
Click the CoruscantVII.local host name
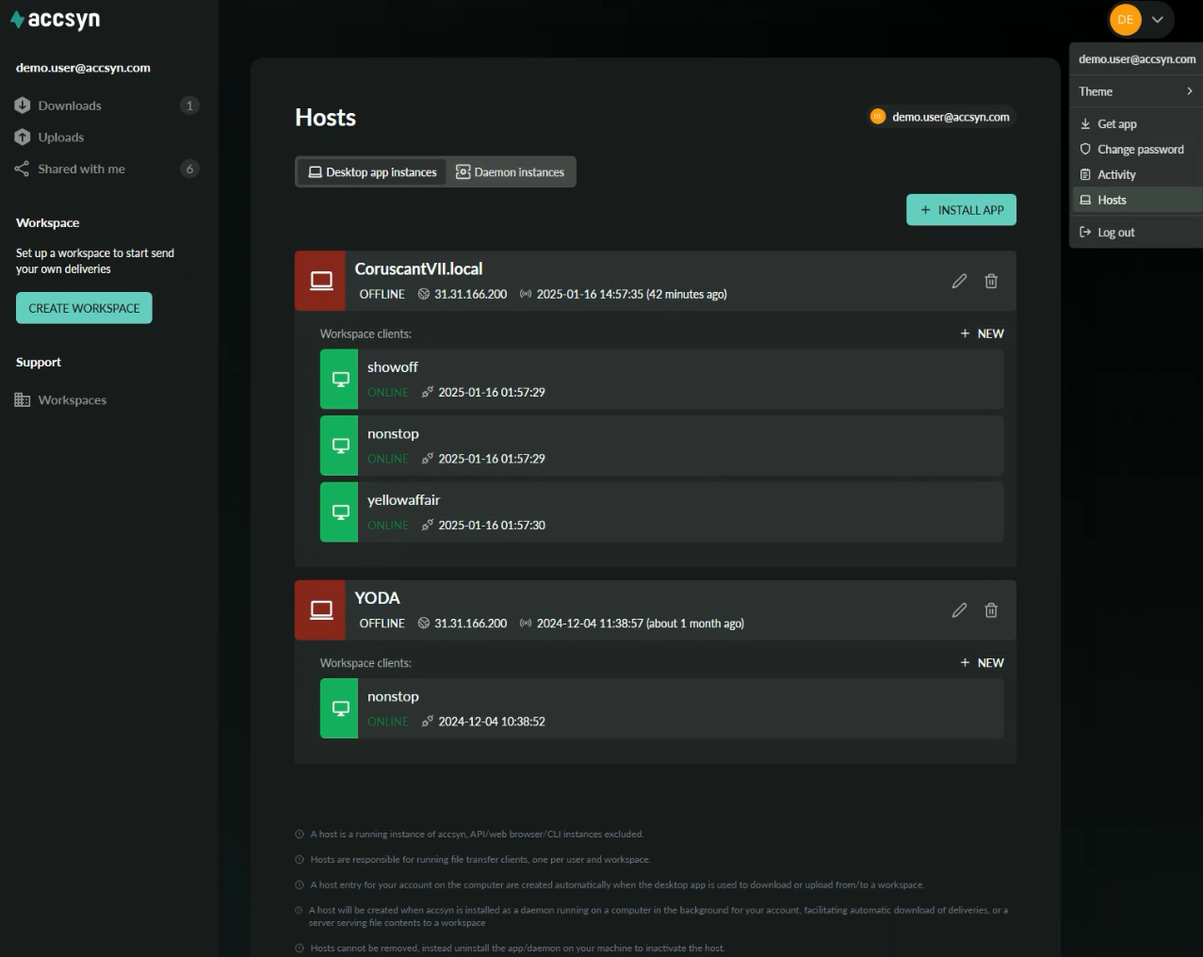point(418,269)
